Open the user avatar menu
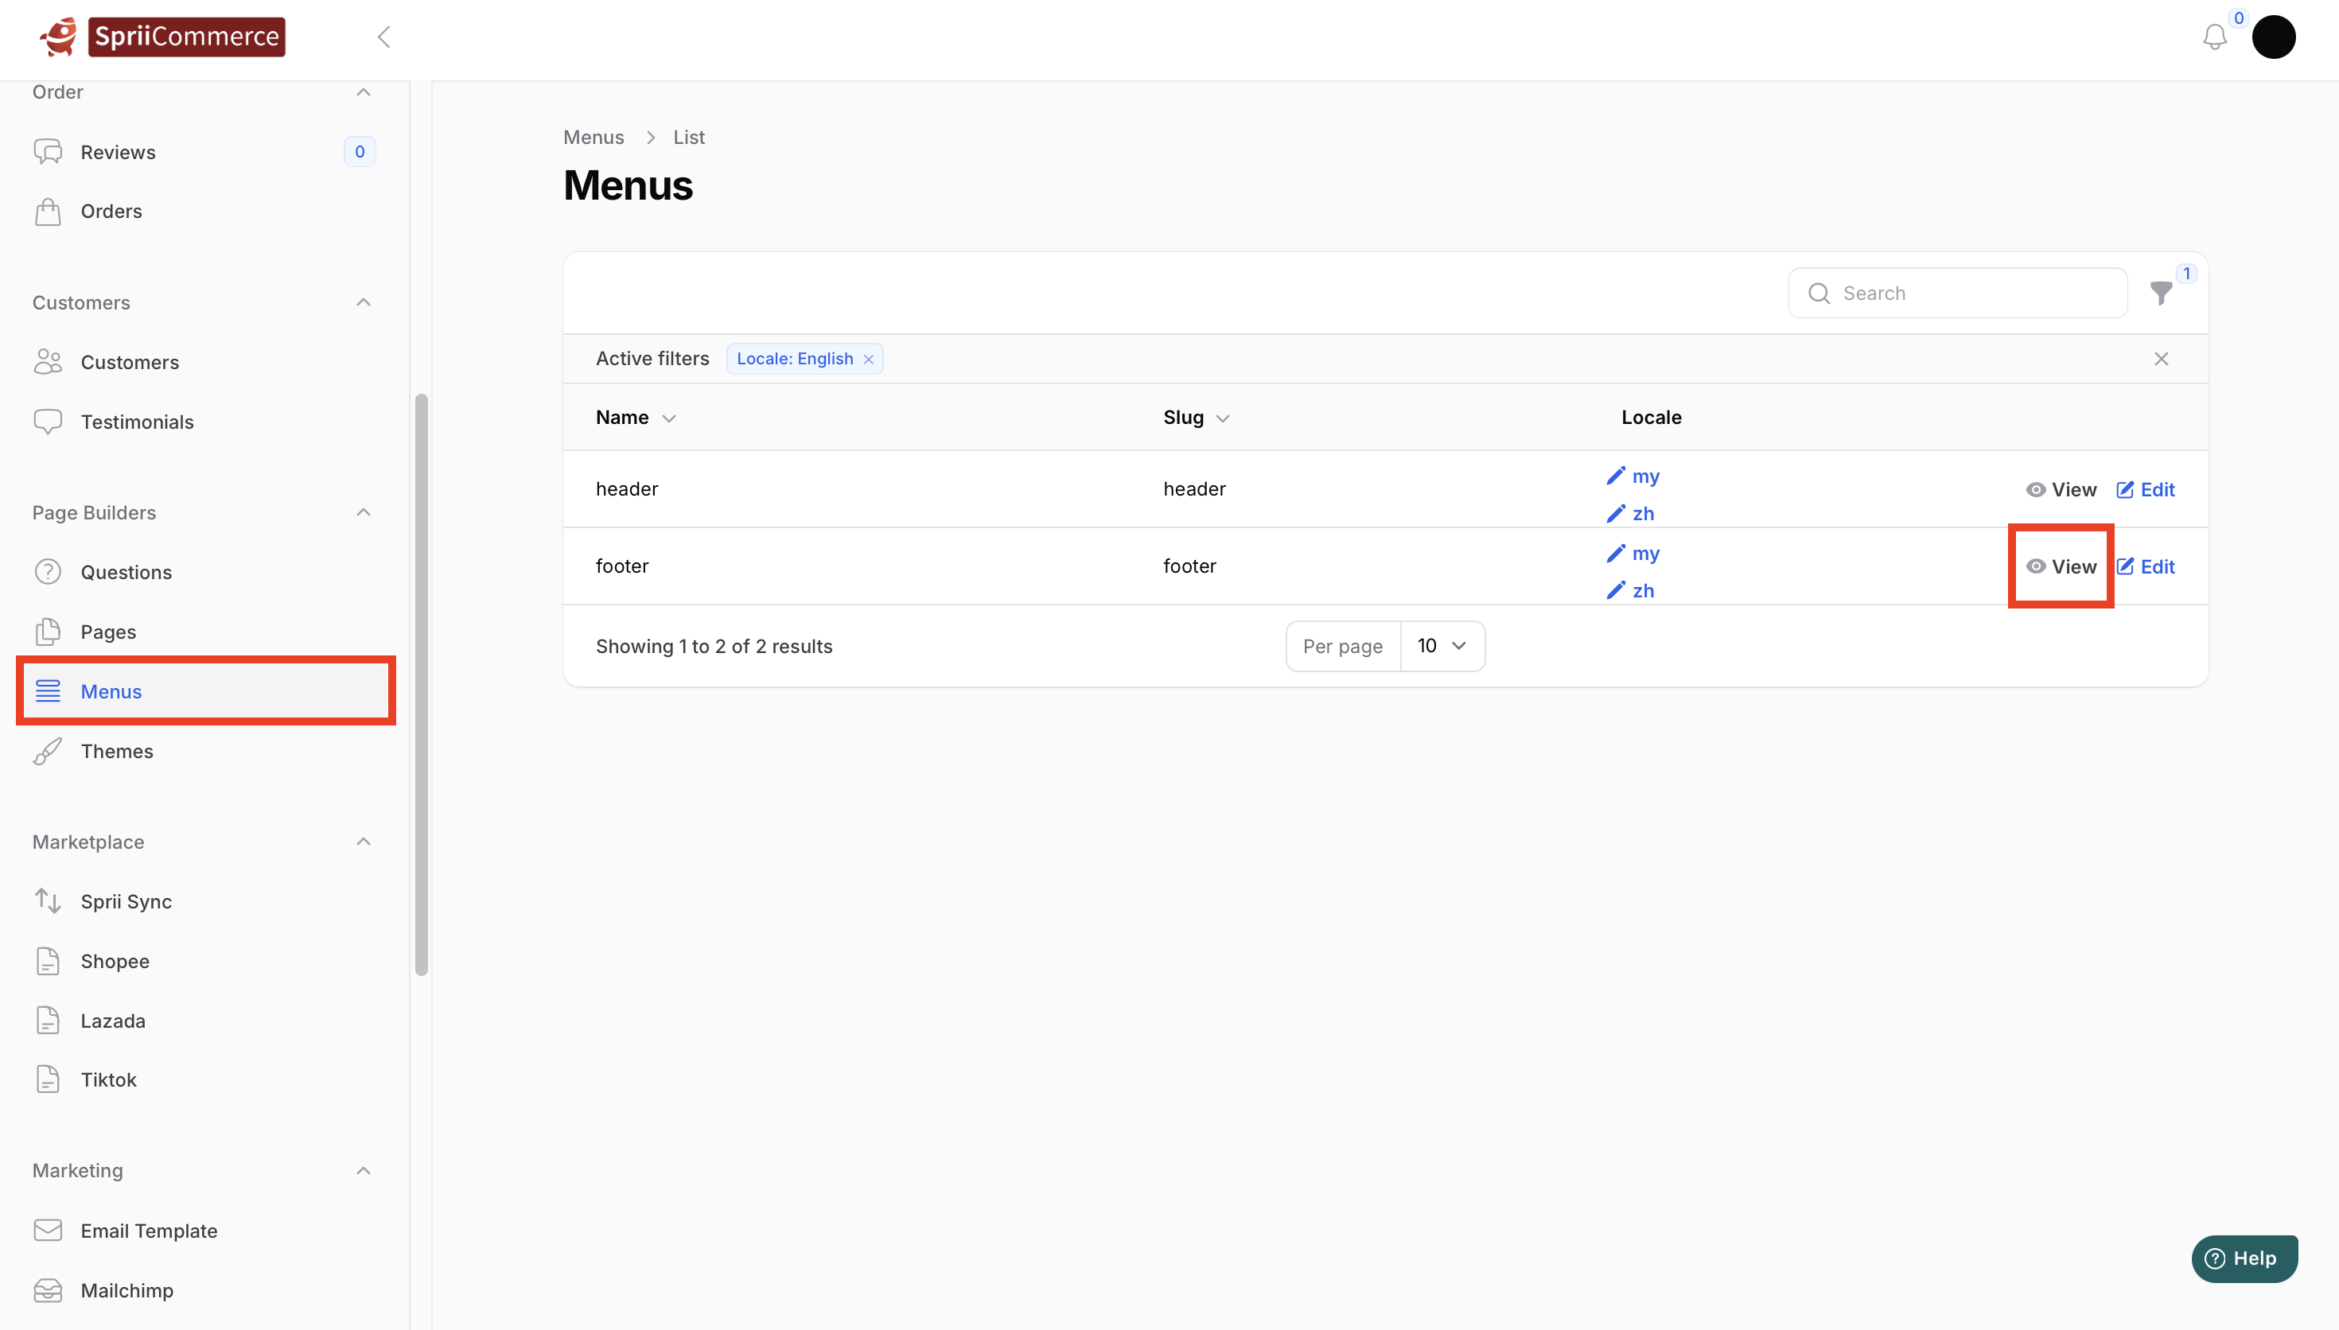The image size is (2339, 1330). [x=2273, y=37]
